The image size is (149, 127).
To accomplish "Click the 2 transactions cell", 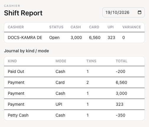I will coord(88,82).
